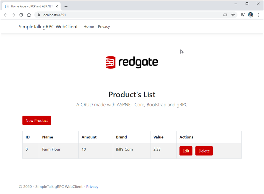The width and height of the screenshot is (264, 194).
Task: Click the Product's List heading
Action: [x=132, y=95]
